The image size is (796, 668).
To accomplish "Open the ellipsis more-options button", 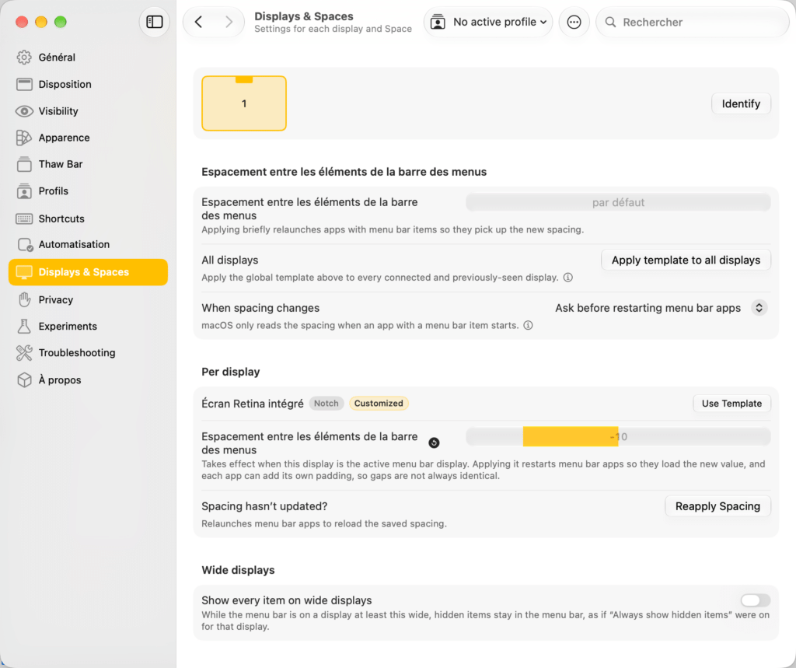I will click(x=574, y=22).
